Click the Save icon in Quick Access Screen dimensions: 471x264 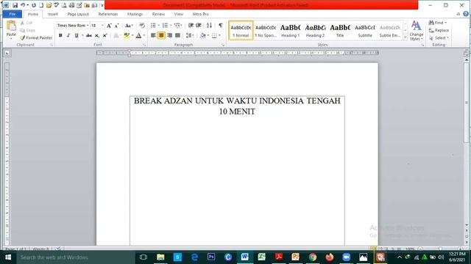pos(15,5)
